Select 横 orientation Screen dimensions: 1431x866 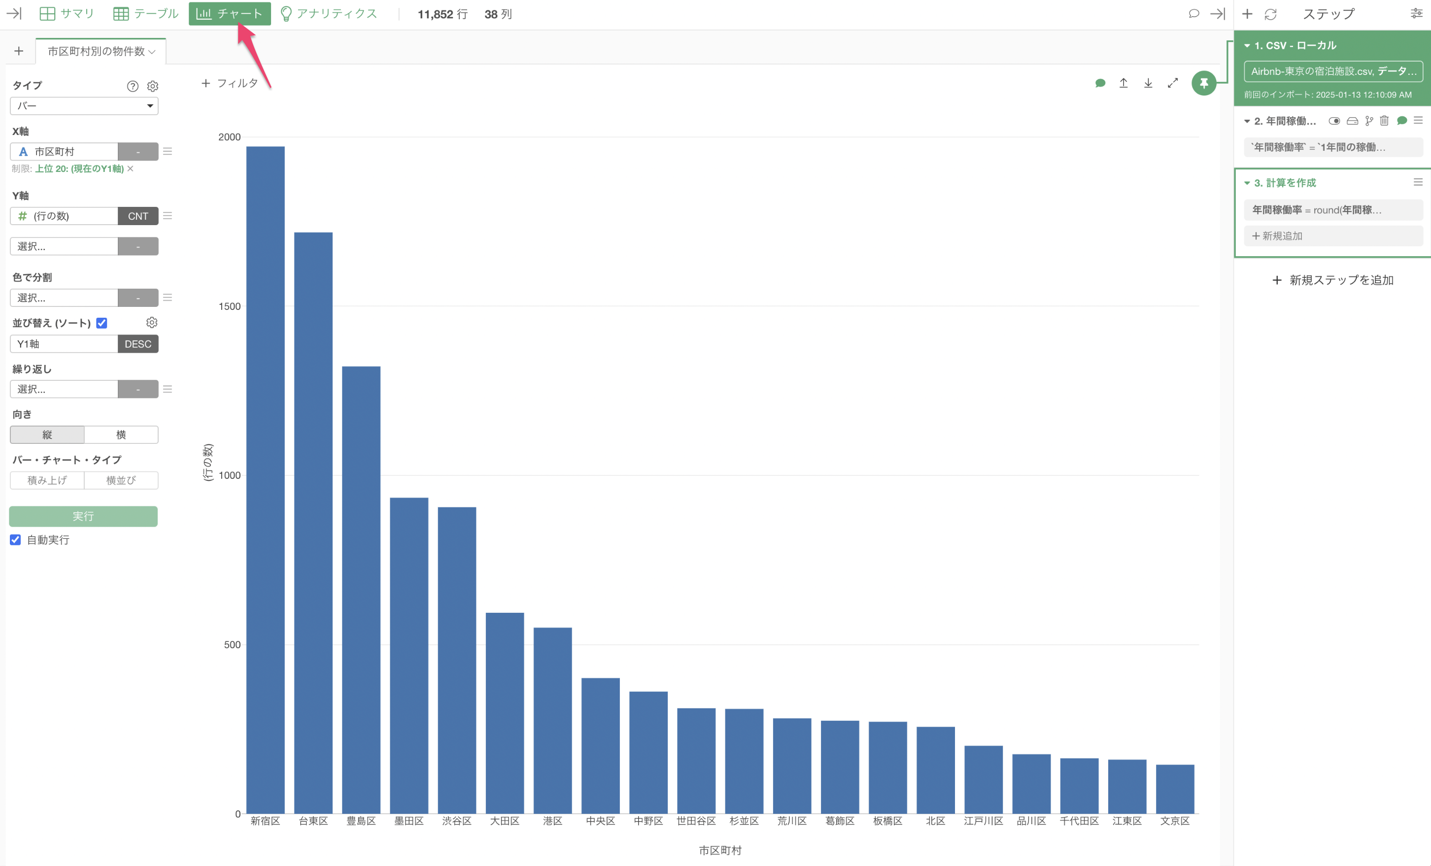tap(121, 435)
